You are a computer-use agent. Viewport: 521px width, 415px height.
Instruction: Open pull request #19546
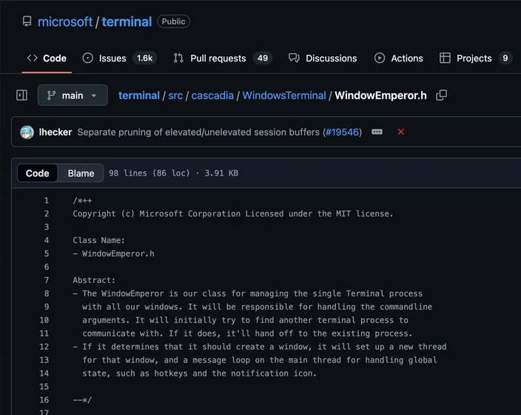click(x=342, y=132)
